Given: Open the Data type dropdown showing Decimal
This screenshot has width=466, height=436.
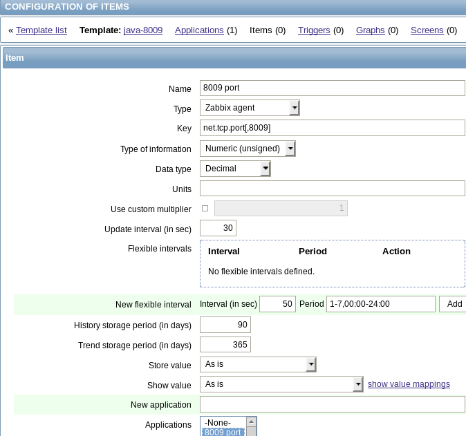Looking at the screenshot, I should pyautogui.click(x=235, y=169).
